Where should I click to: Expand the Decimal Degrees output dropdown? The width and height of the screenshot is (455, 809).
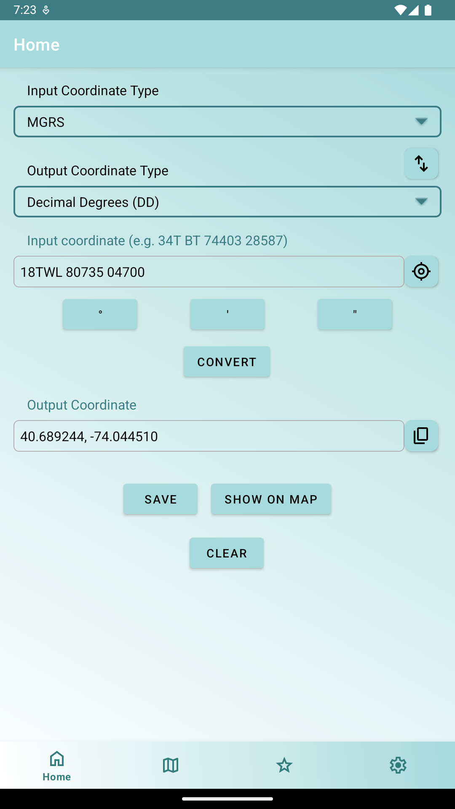227,202
